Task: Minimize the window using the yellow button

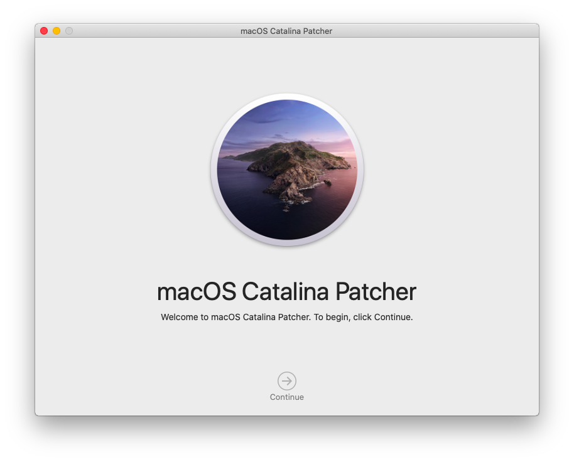Action: pos(57,31)
